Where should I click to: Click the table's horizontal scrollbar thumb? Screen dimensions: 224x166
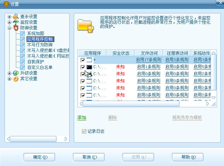pyautogui.click(x=131, y=103)
